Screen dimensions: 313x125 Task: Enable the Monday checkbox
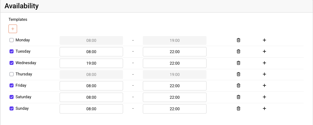pos(12,40)
